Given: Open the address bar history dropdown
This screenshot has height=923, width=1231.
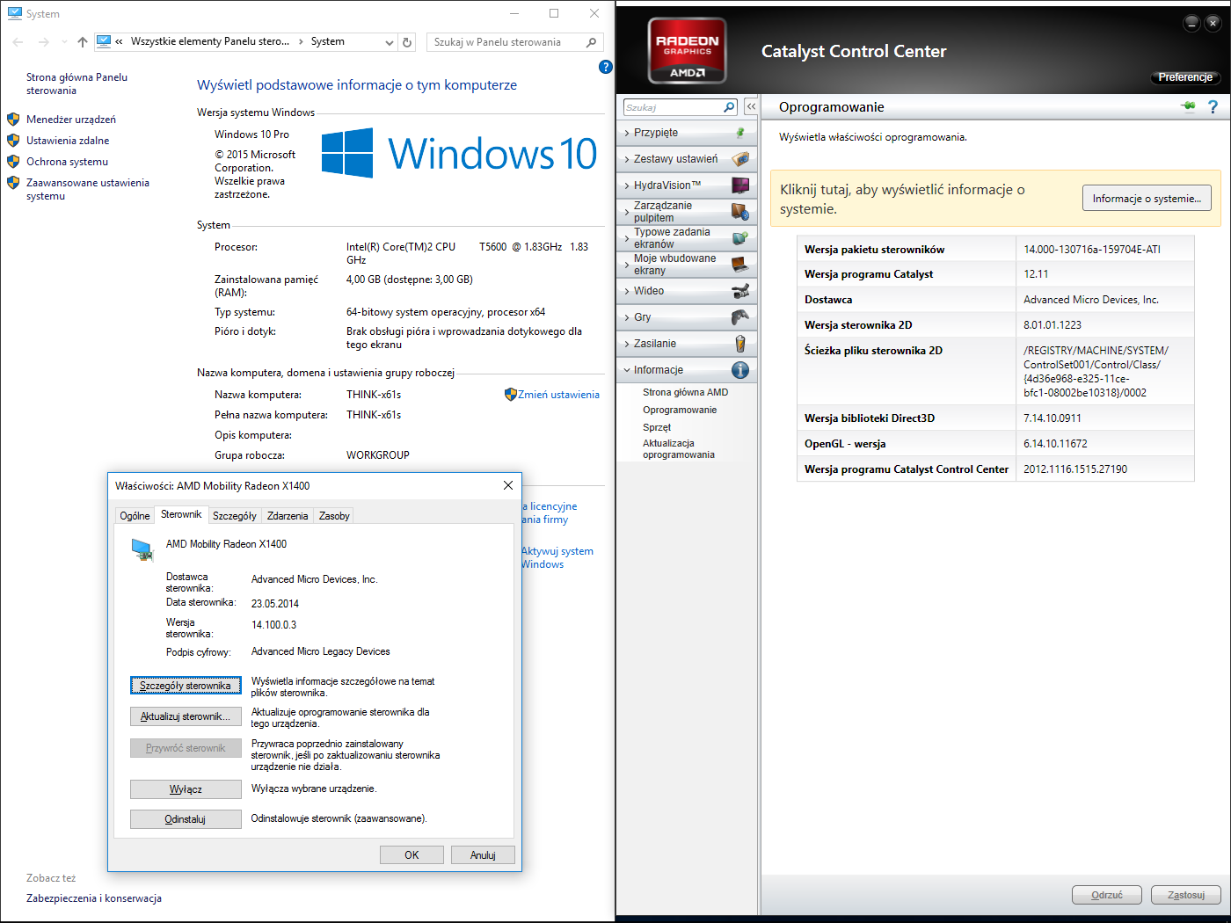Looking at the screenshot, I should pos(390,42).
